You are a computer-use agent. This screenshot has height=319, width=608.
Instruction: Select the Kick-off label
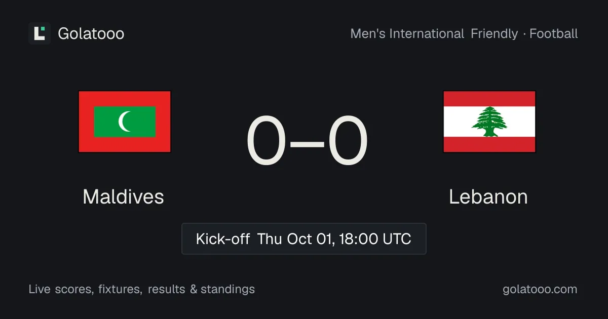223,238
